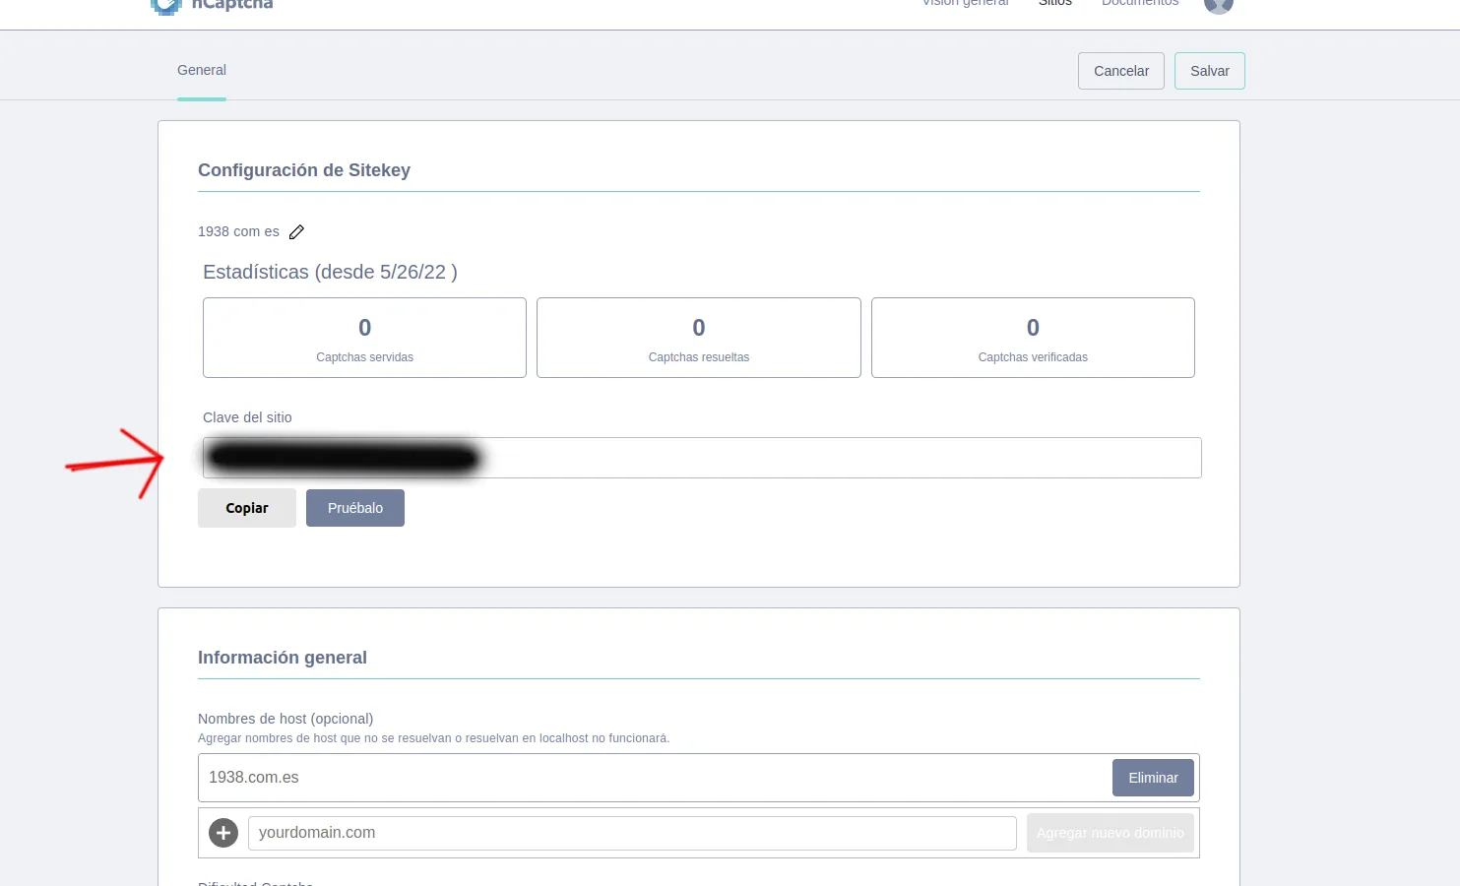The image size is (1460, 886).
Task: Click the yourdomain.com input field
Action: (632, 833)
